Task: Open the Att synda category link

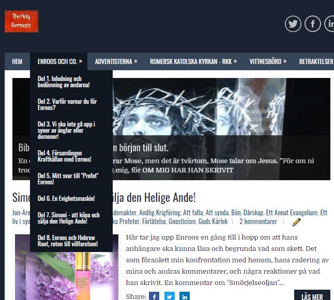Action: 217,213
